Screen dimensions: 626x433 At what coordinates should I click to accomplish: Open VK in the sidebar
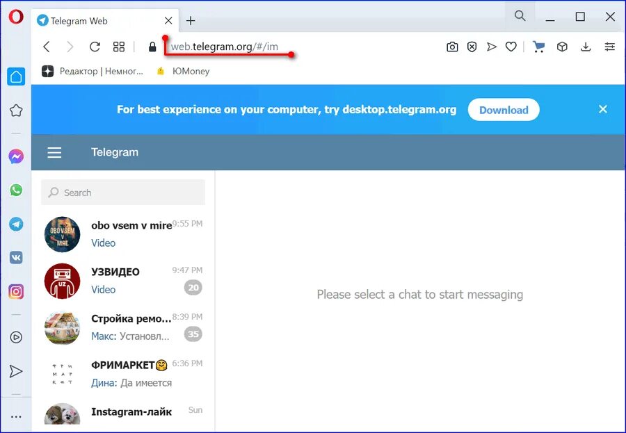[16, 258]
